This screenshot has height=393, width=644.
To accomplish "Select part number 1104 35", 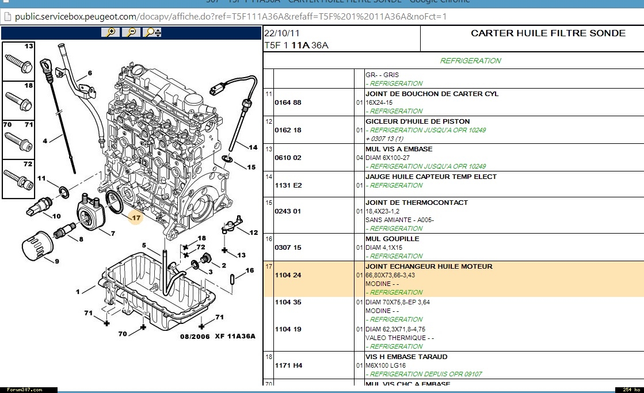I will point(288,302).
